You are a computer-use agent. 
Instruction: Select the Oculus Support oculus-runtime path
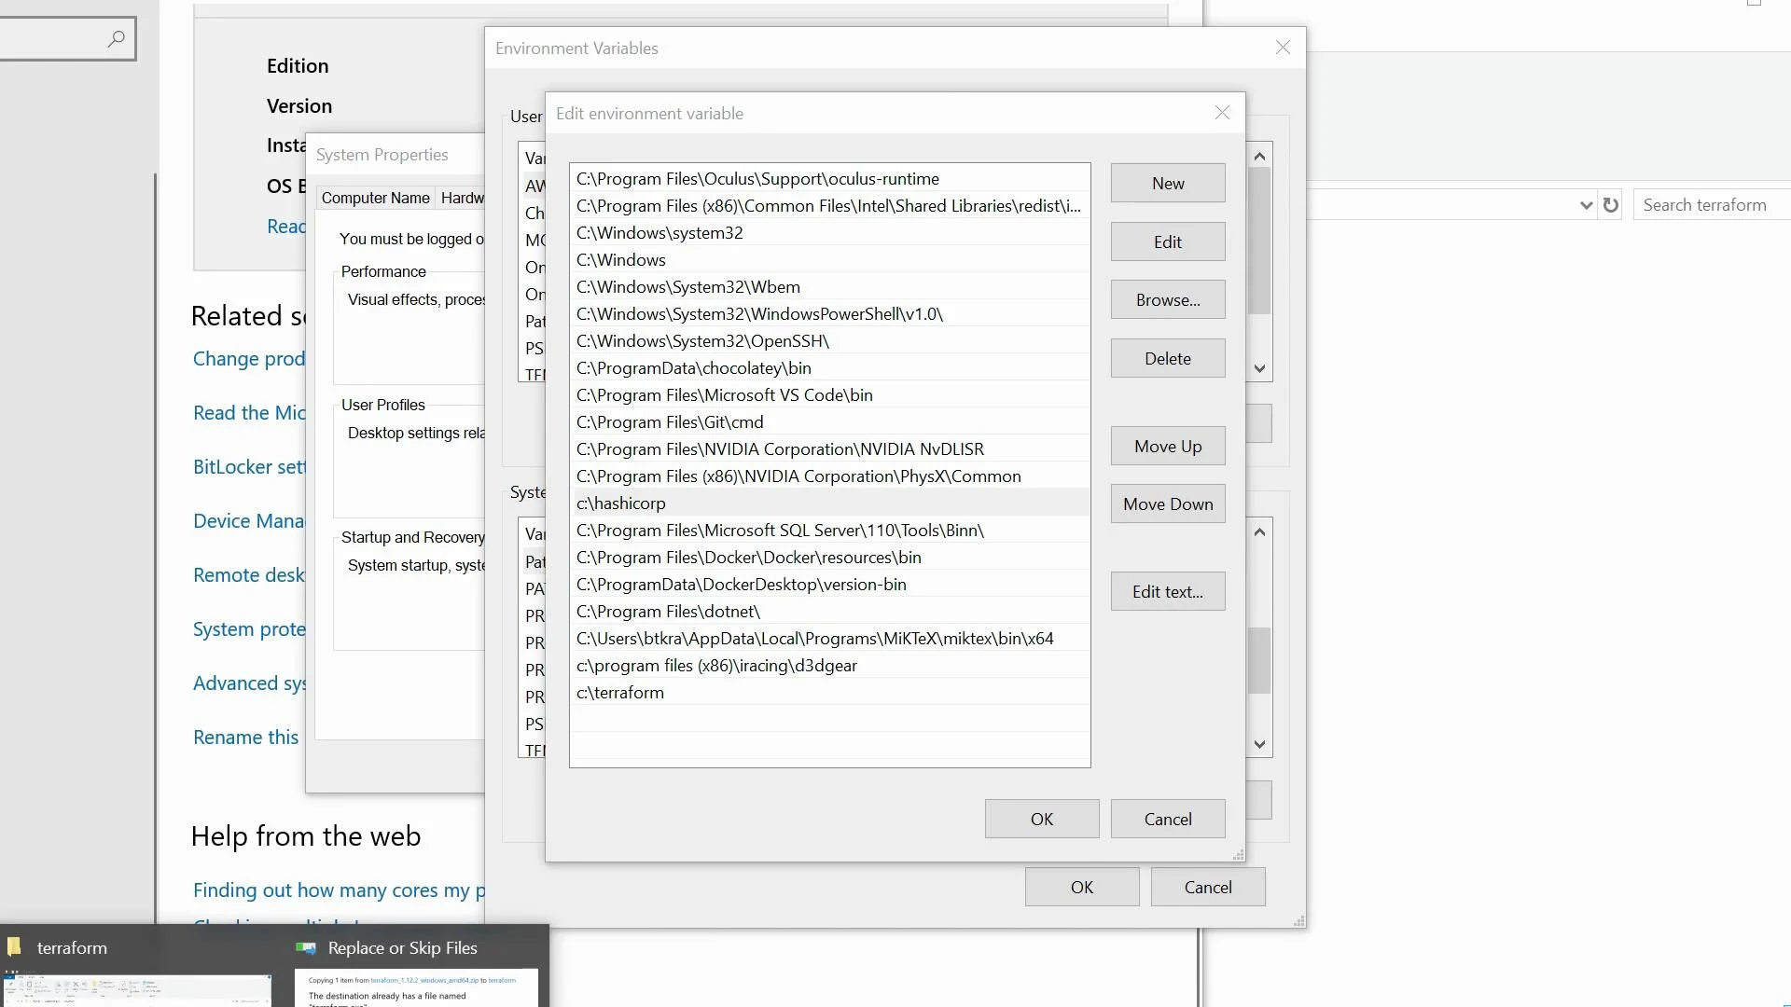[x=830, y=179]
